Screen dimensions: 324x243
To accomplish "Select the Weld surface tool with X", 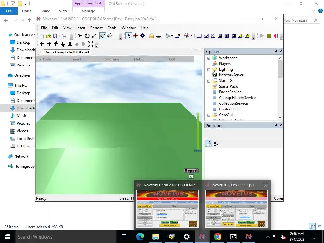I will click(x=213, y=36).
